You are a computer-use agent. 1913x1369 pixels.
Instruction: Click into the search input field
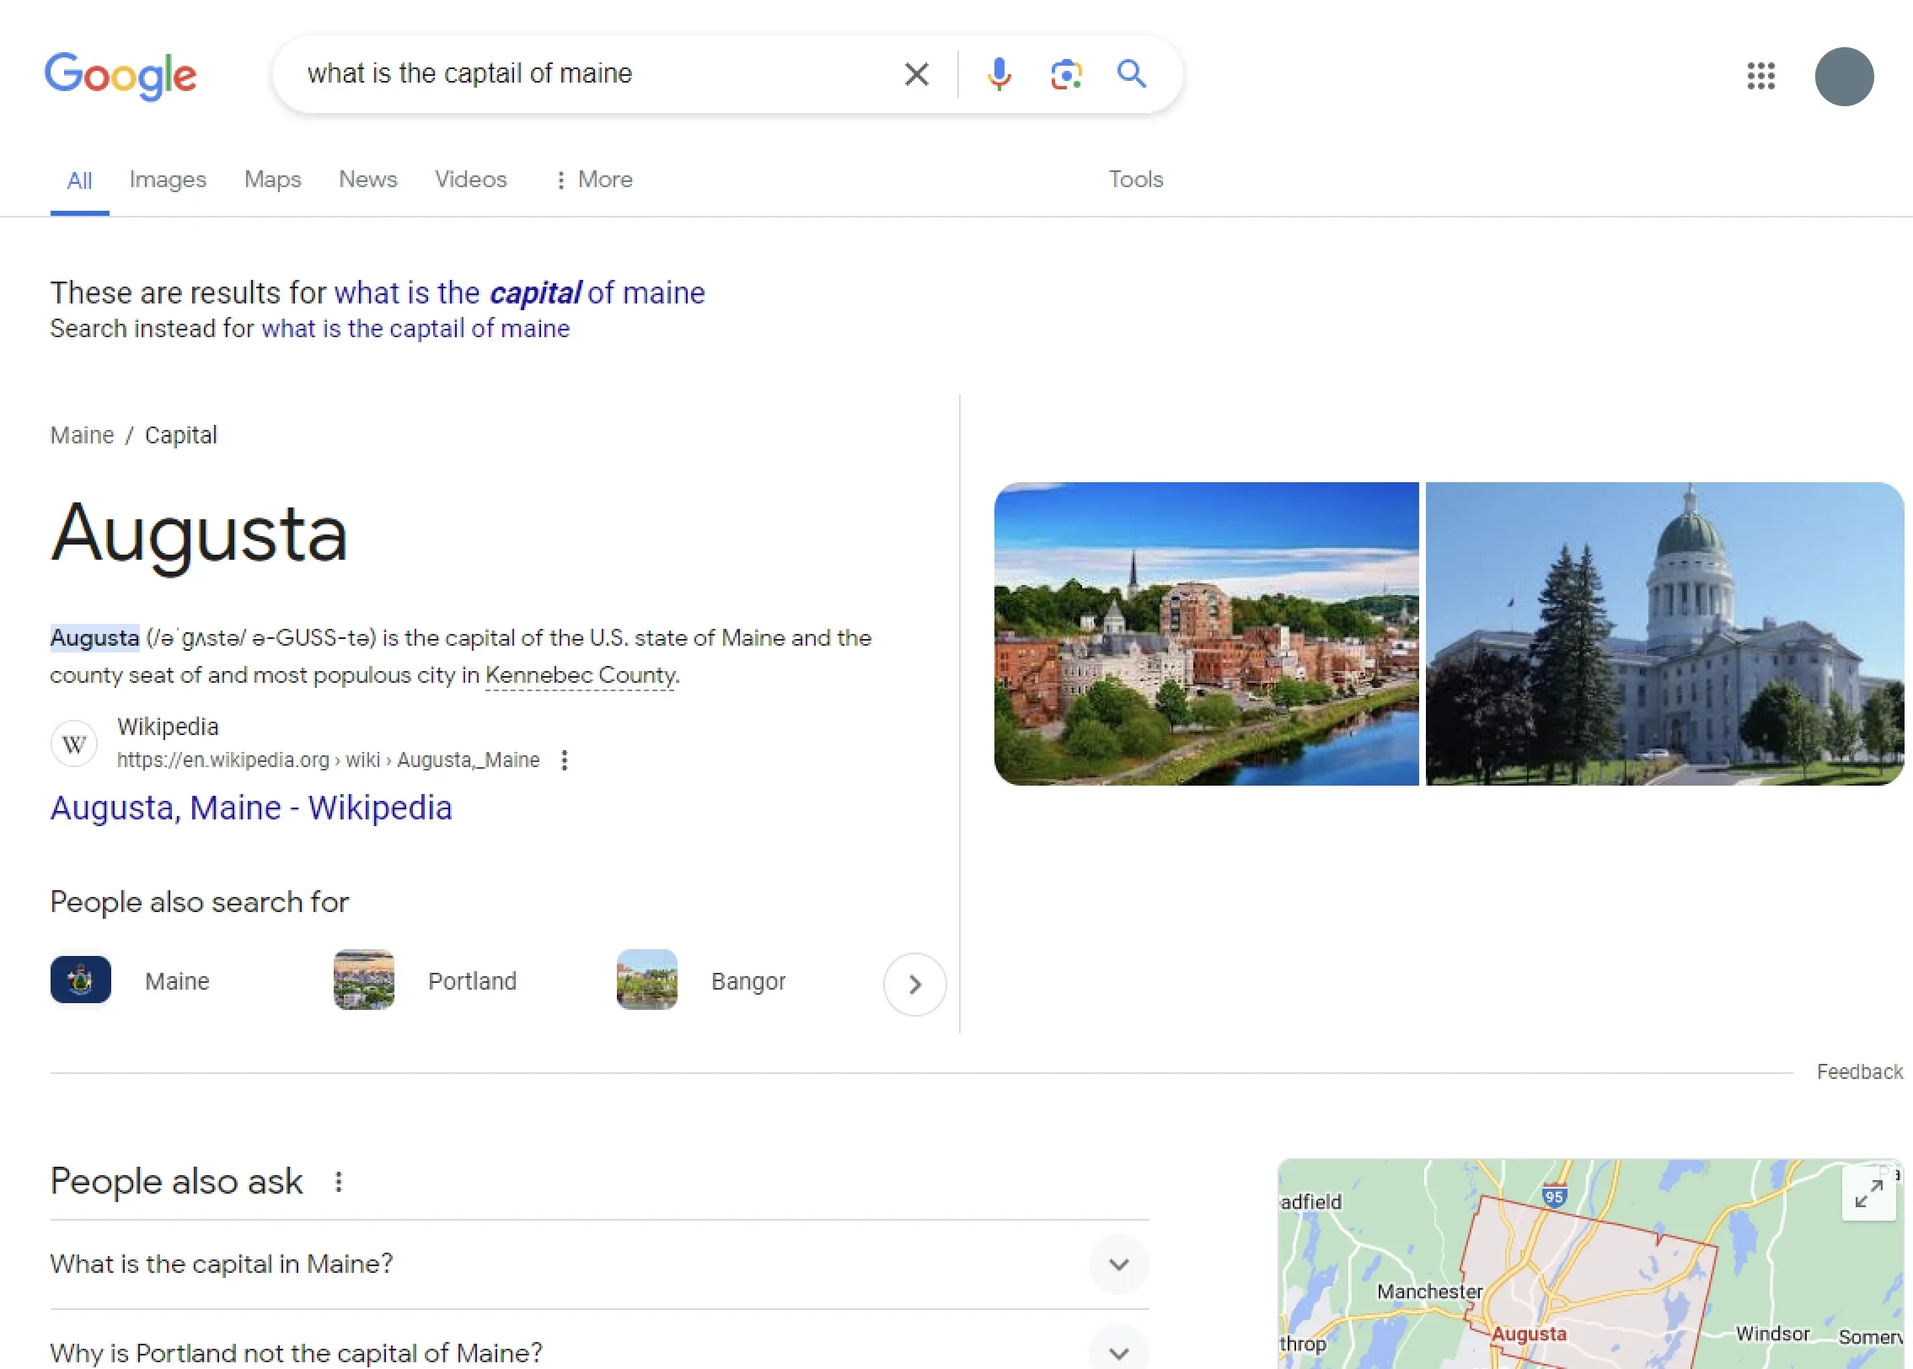tap(590, 74)
